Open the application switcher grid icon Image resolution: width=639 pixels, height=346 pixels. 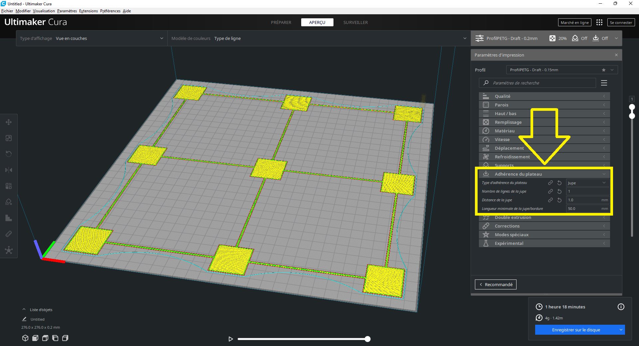pos(599,22)
